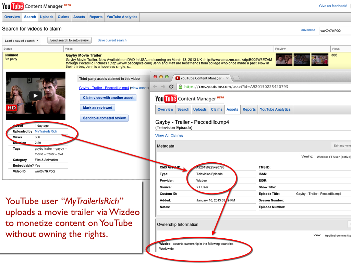Viewport: 351px width, 263px height.
Task: Click Send search to auto review button
Action: click(69, 40)
